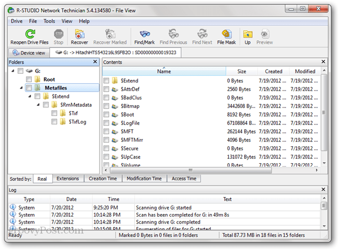Check the Metafiles folder checkbox
Image resolution: width=339 pixels, height=250 pixels.
click(29, 87)
